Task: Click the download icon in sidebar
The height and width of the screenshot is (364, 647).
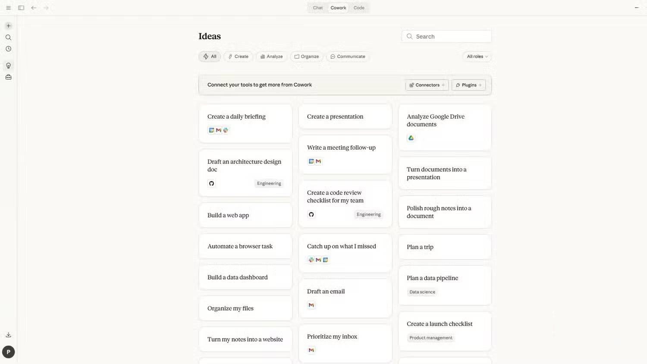Action: pos(8,335)
